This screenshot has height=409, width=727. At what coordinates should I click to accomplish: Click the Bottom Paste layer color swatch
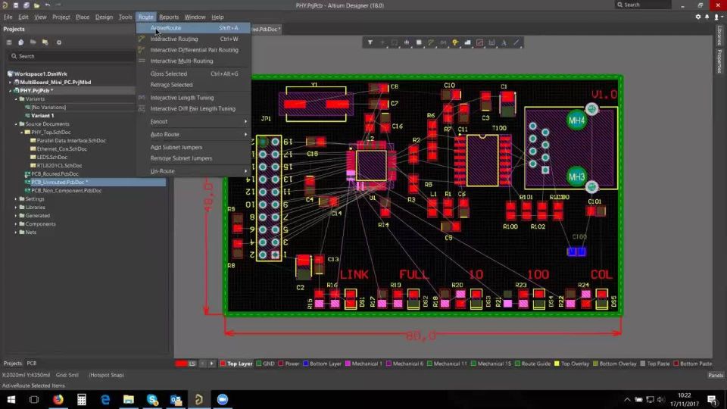click(x=676, y=364)
